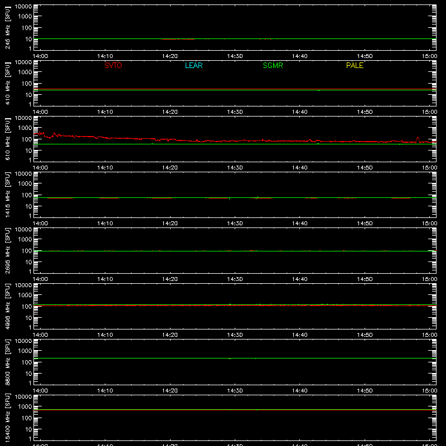Click the 14:30 tick under the 8800 MHz plot
Image resolution: width=446 pixels, height=446 pixels.
tap(235, 391)
